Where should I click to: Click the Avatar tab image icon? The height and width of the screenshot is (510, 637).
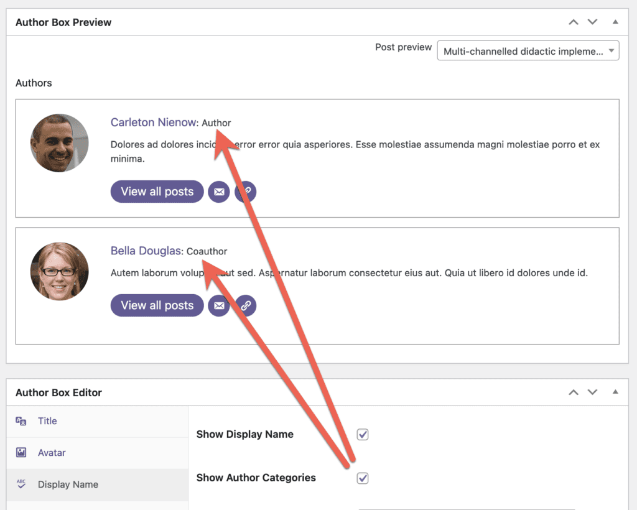[x=21, y=452]
